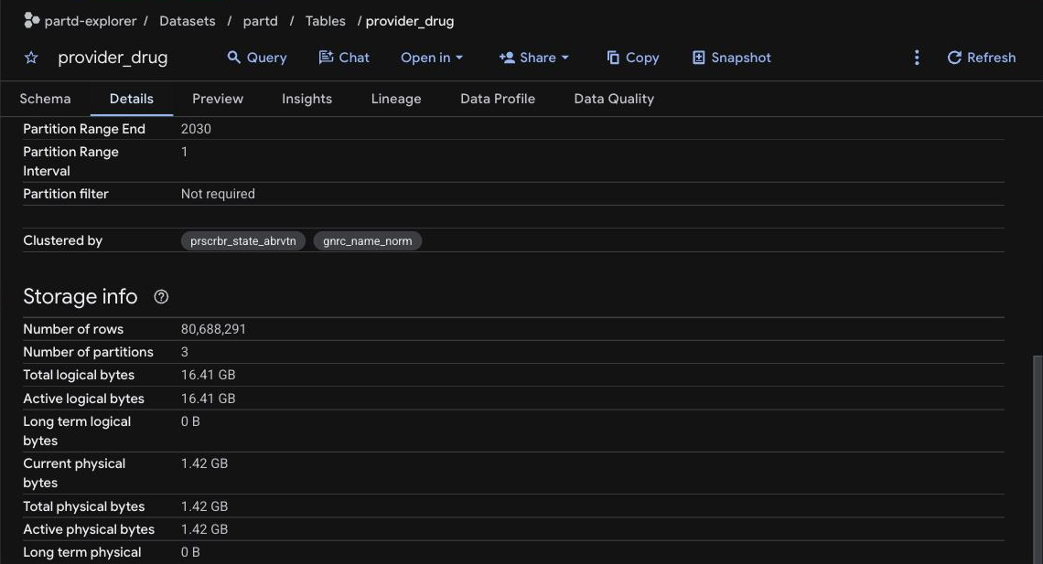Star the provider_drug table

click(x=31, y=58)
